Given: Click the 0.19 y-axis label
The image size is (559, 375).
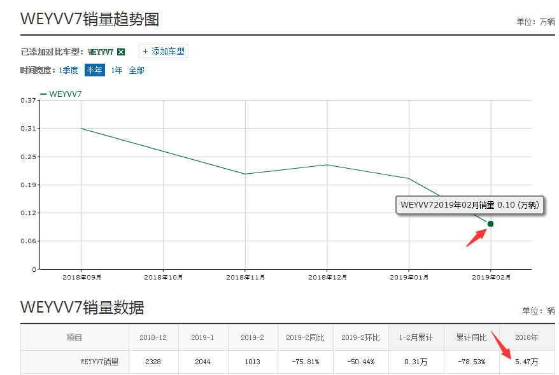Looking at the screenshot, I should pos(28,185).
